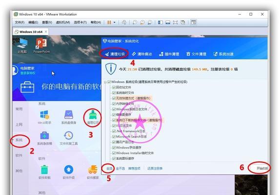Viewport: 280px width, 195px height.
Task: Click the VMware console view icon
Action: 194,22
